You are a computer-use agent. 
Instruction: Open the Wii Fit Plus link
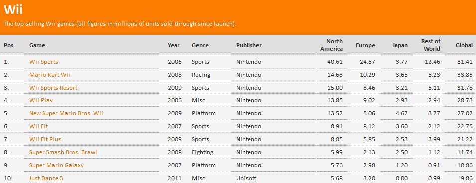pyautogui.click(x=45, y=139)
